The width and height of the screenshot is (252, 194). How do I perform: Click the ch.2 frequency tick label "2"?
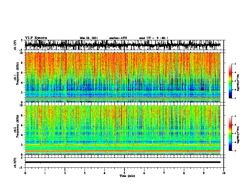[x=22, y=145]
